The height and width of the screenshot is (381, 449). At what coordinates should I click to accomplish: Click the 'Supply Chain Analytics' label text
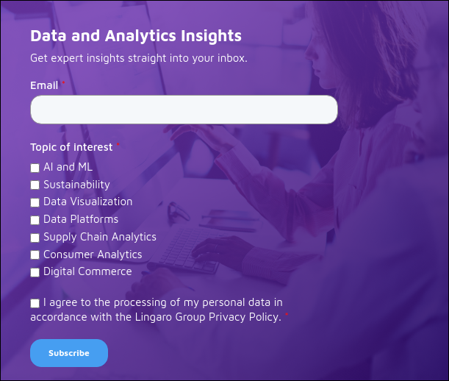coord(100,237)
